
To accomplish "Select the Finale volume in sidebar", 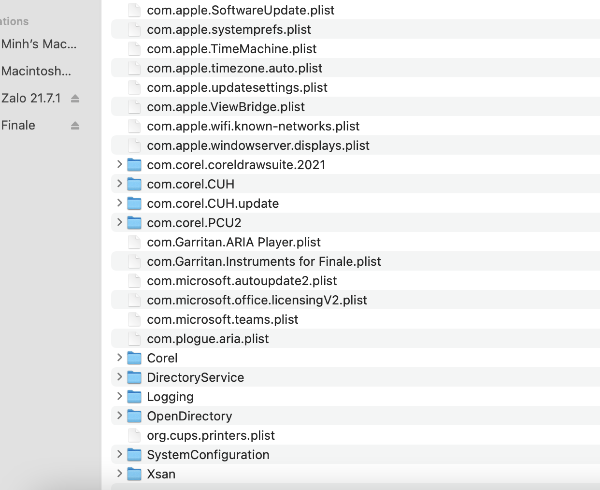I will click(18, 126).
